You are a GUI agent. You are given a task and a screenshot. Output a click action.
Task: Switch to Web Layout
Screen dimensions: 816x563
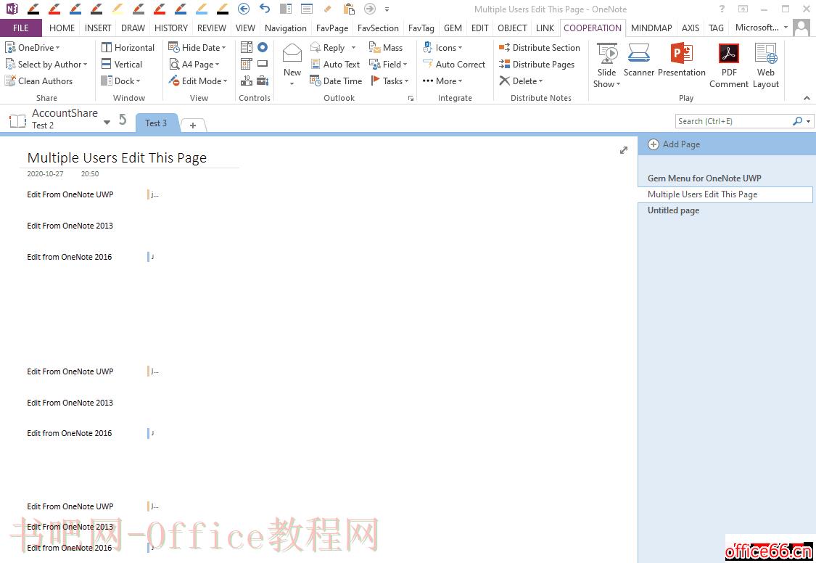click(765, 66)
